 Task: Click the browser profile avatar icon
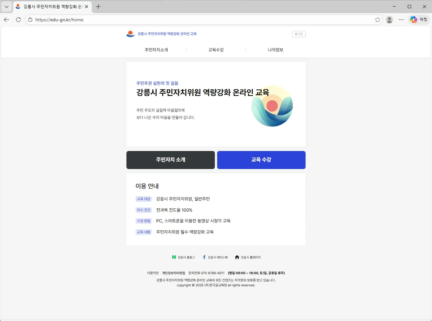pyautogui.click(x=389, y=19)
